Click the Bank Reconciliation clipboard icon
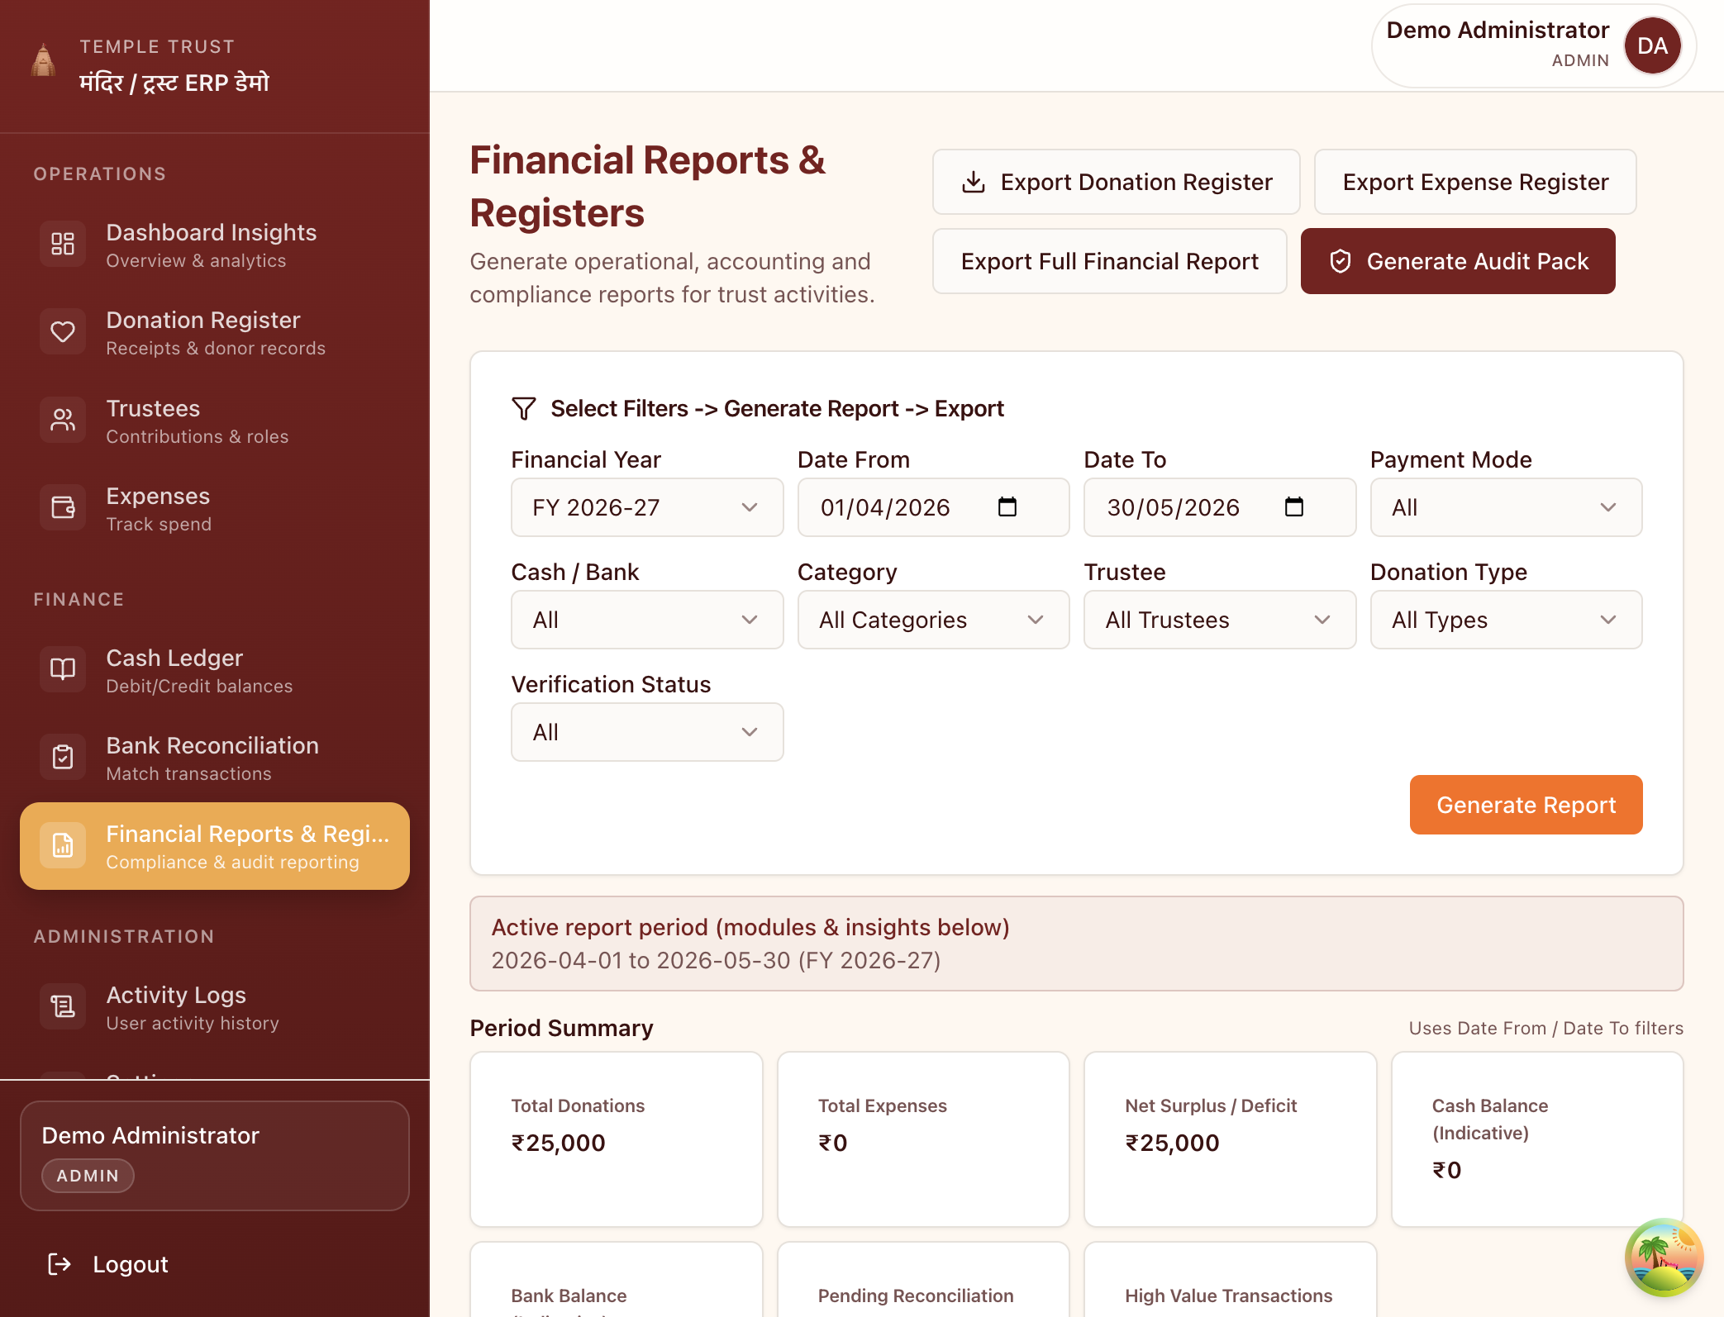Viewport: 1724px width, 1317px height. tap(63, 757)
